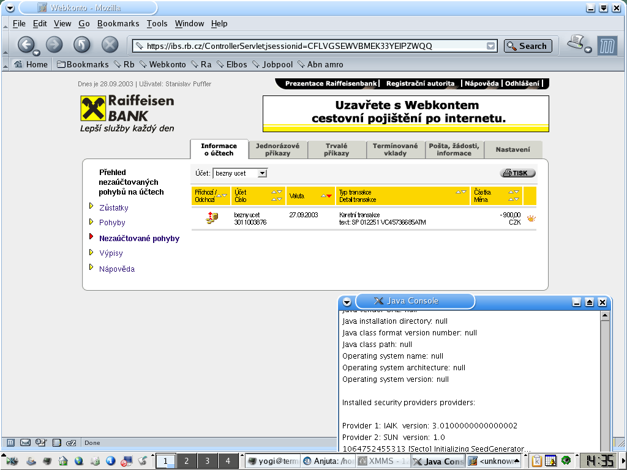
Task: Open the URL bar history dropdown
Action: tap(490, 46)
